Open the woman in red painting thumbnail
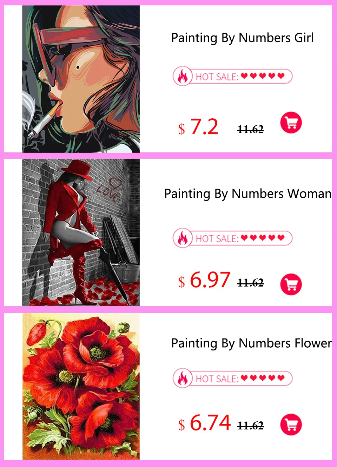 (81, 232)
